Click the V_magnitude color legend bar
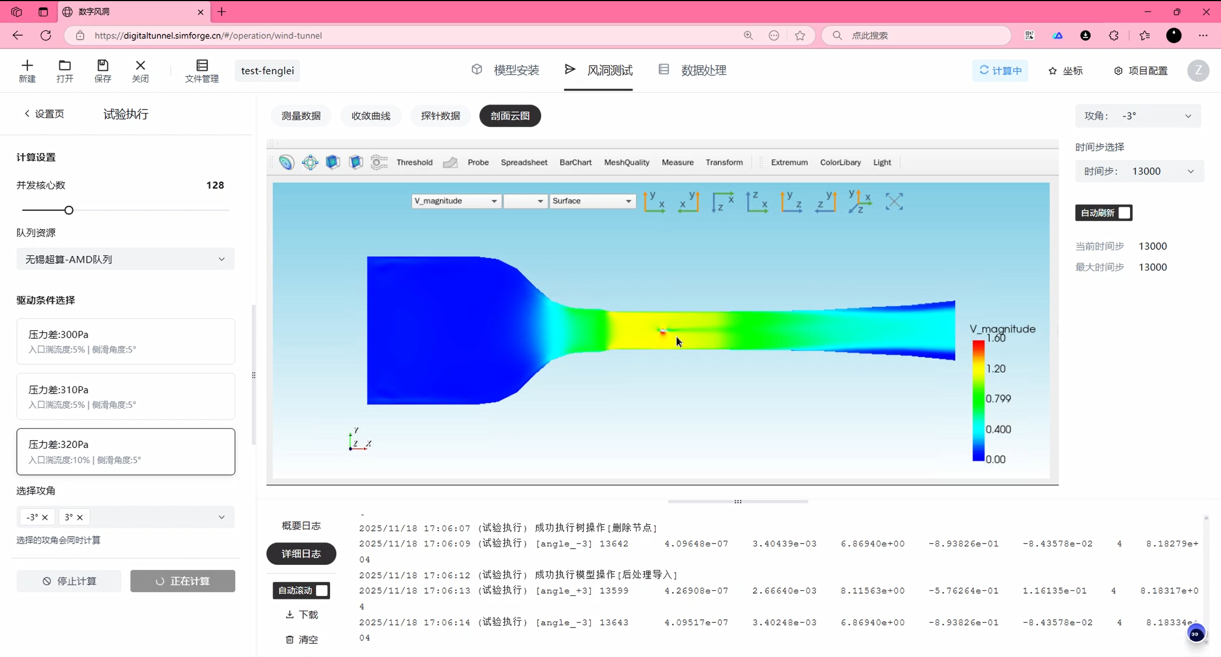The height and width of the screenshot is (657, 1221). (x=978, y=401)
